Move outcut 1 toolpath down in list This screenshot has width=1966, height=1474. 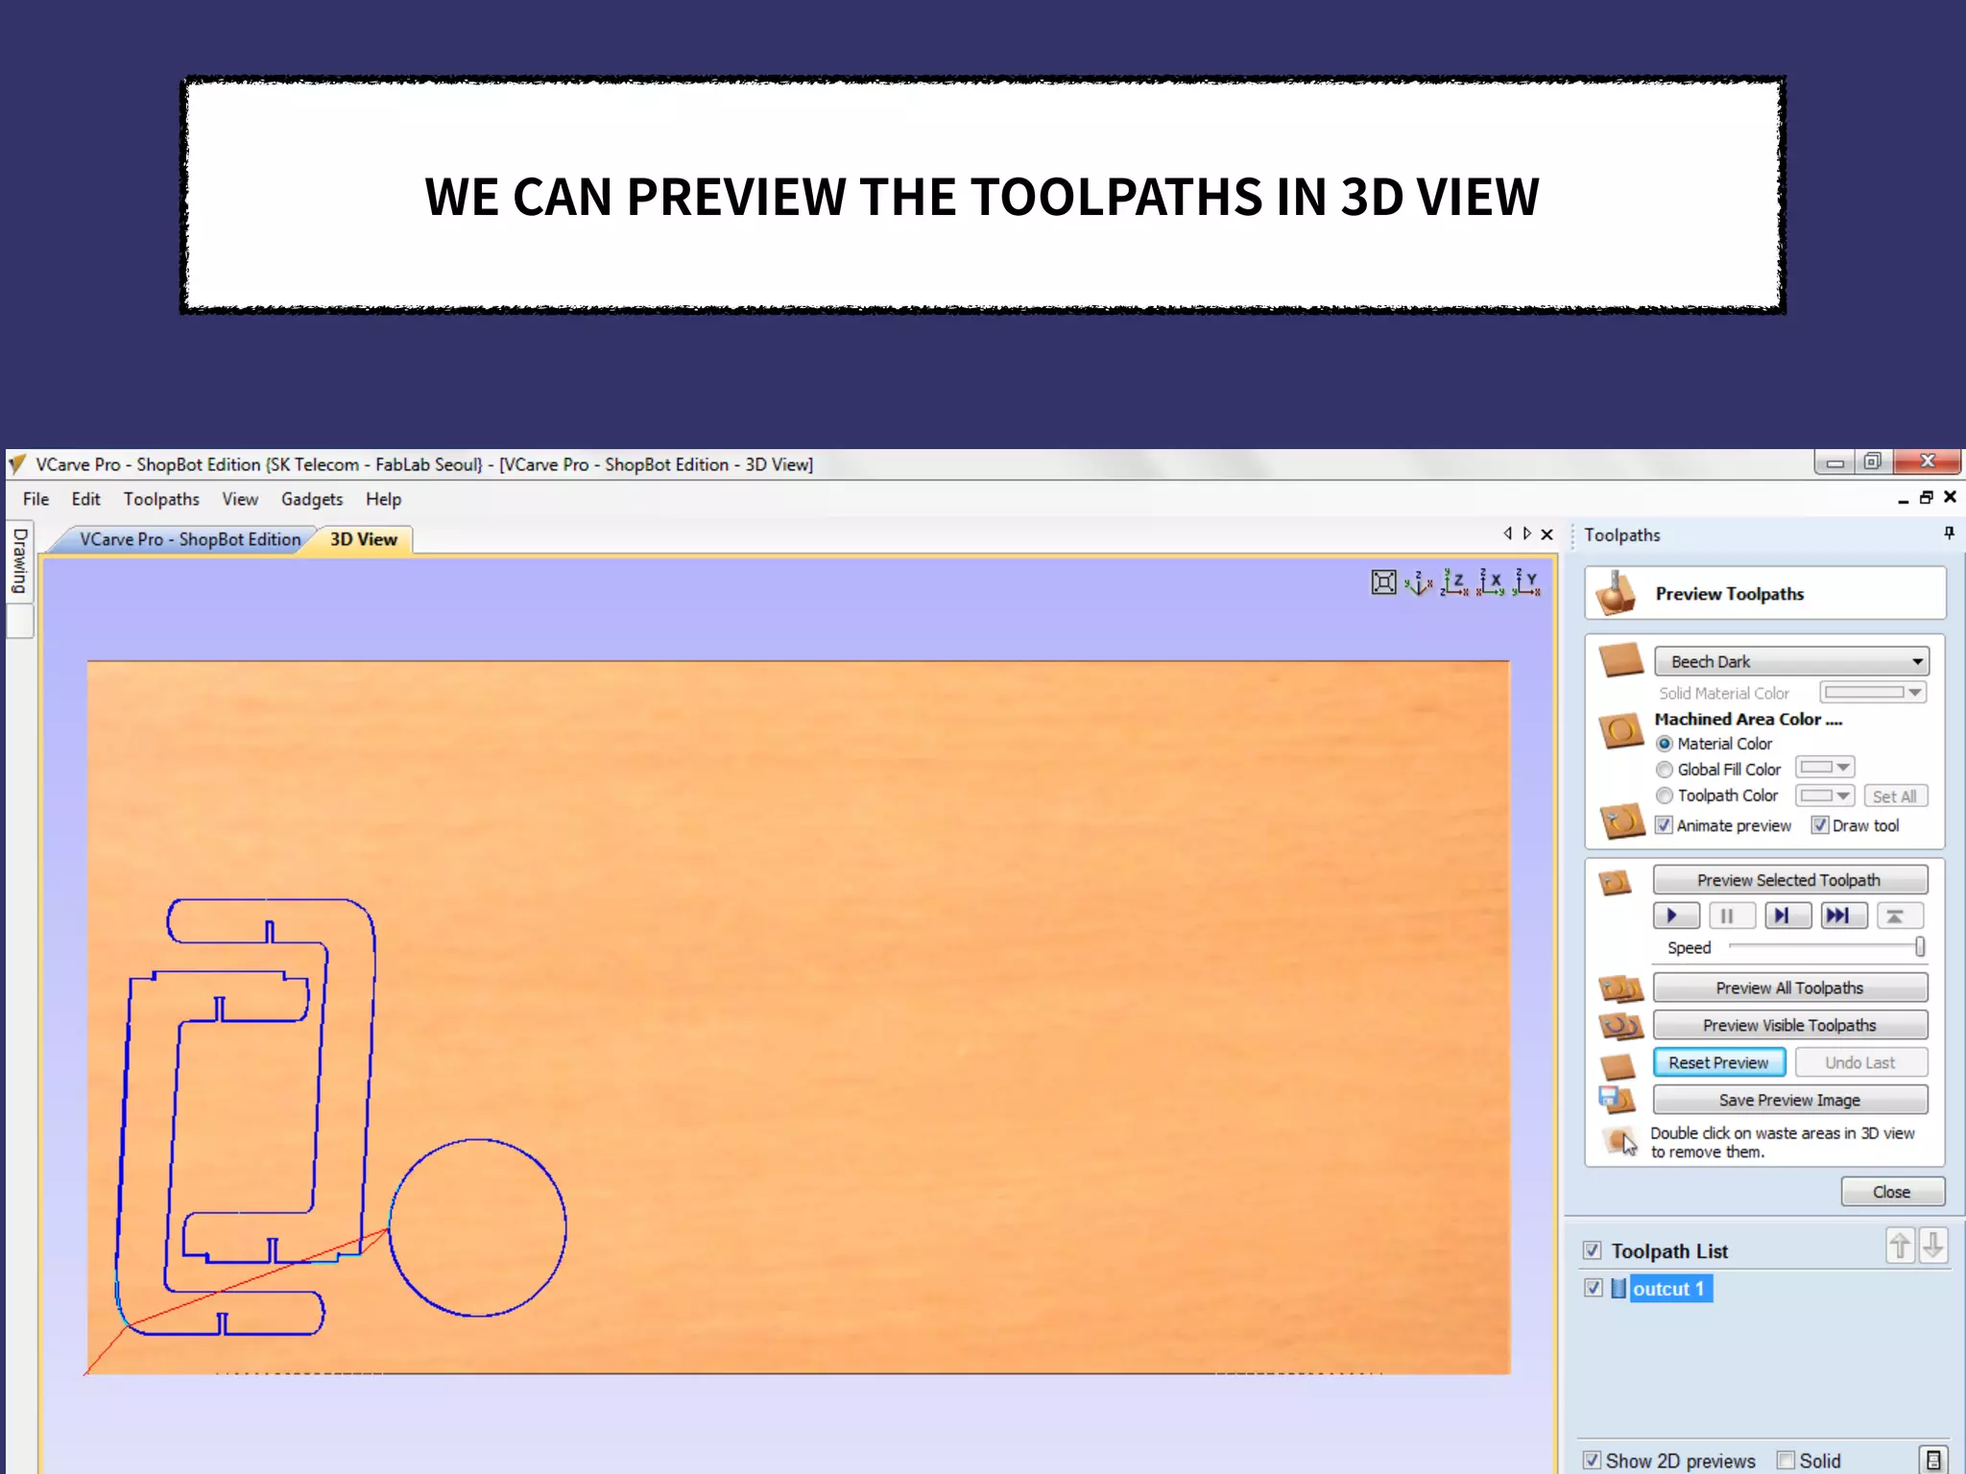1933,1247
